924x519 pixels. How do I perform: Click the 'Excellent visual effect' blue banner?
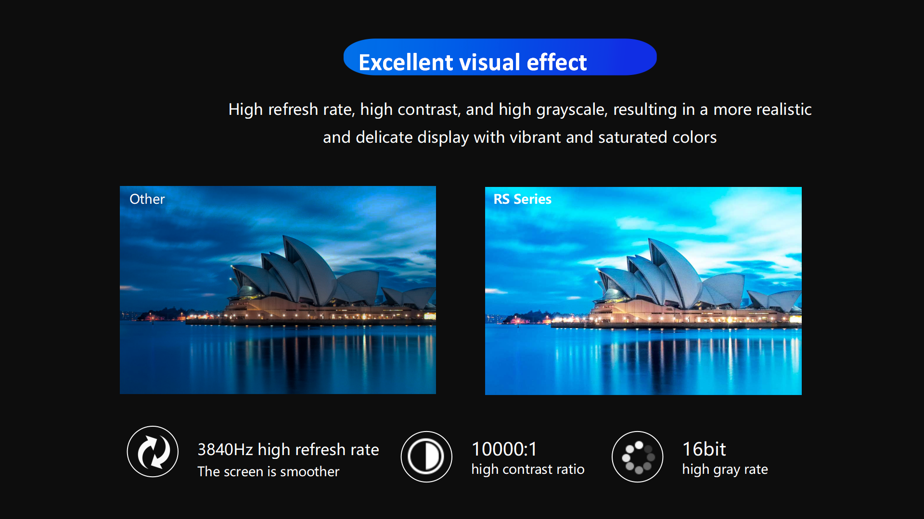coord(500,57)
